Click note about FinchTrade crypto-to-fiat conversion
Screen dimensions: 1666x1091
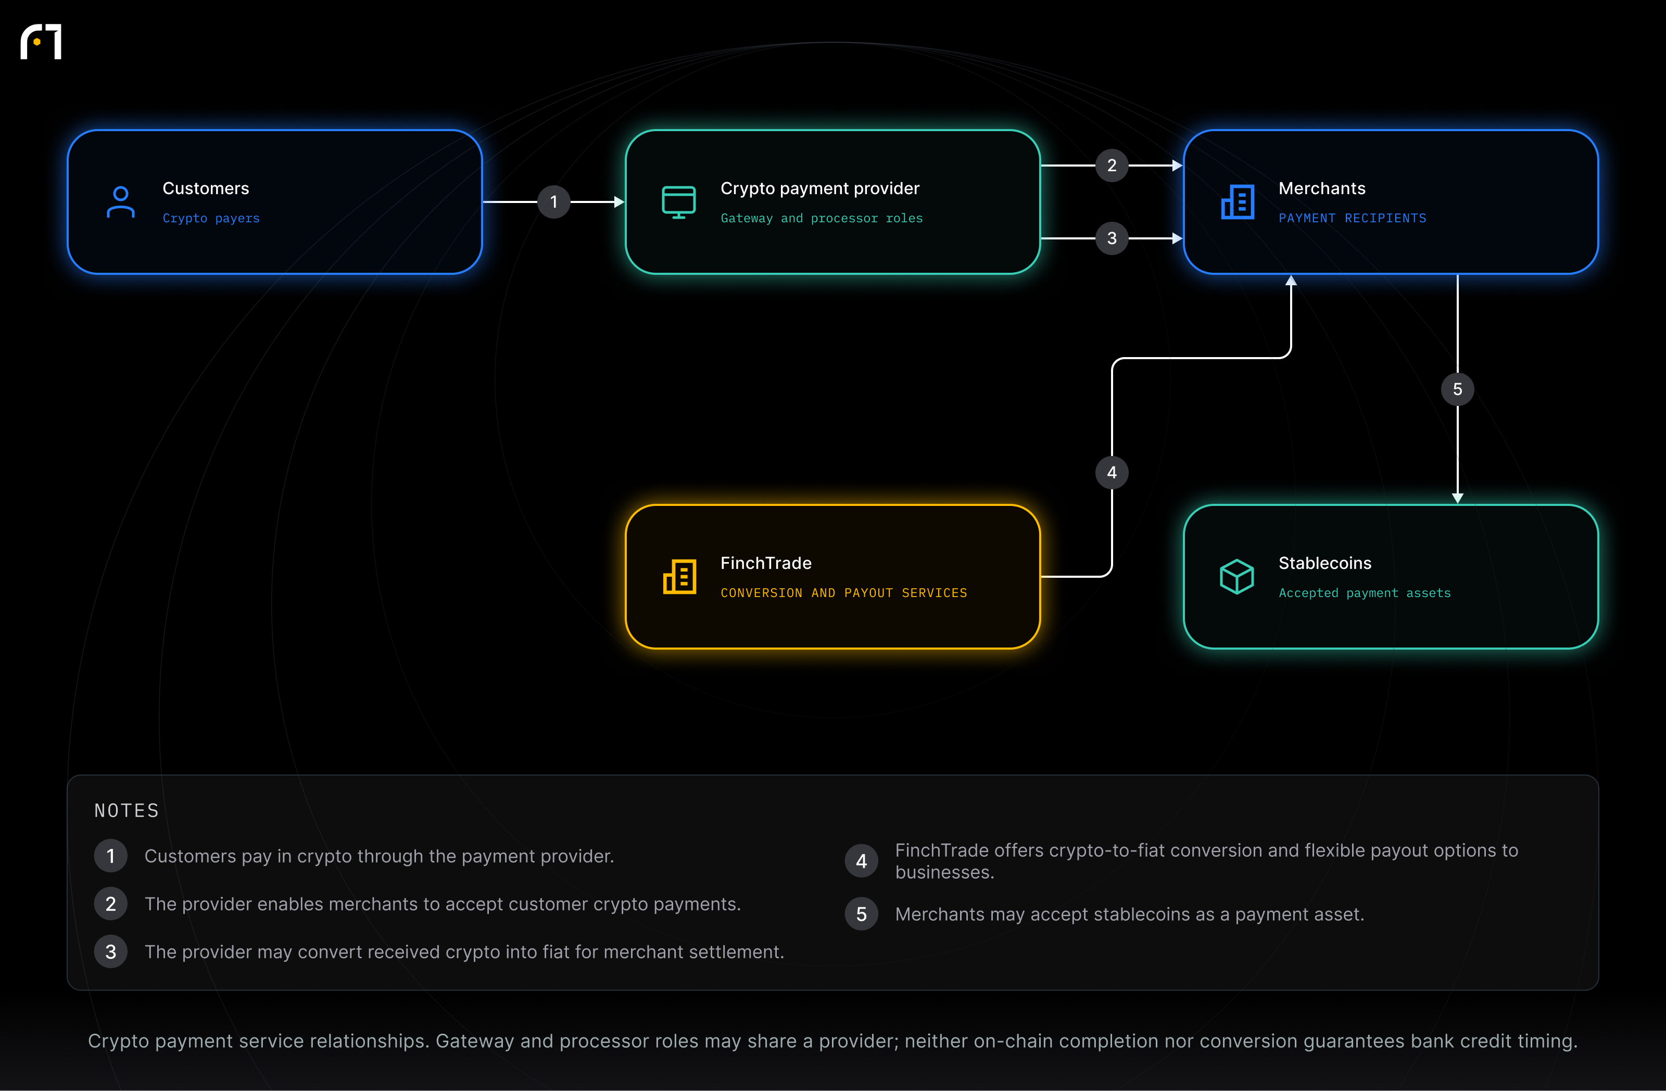tap(1207, 861)
